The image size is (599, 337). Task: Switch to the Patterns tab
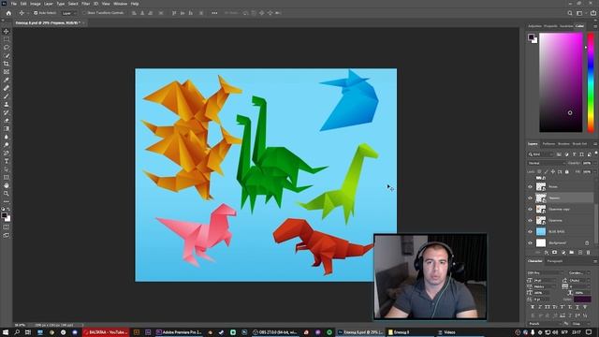click(548, 144)
